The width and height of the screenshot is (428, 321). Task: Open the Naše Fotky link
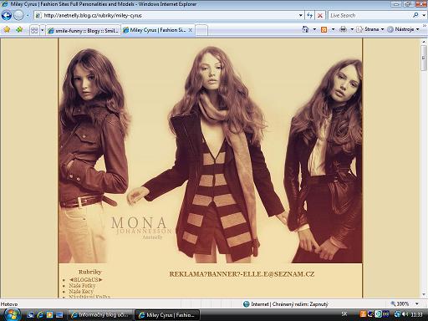pyautogui.click(x=82, y=286)
